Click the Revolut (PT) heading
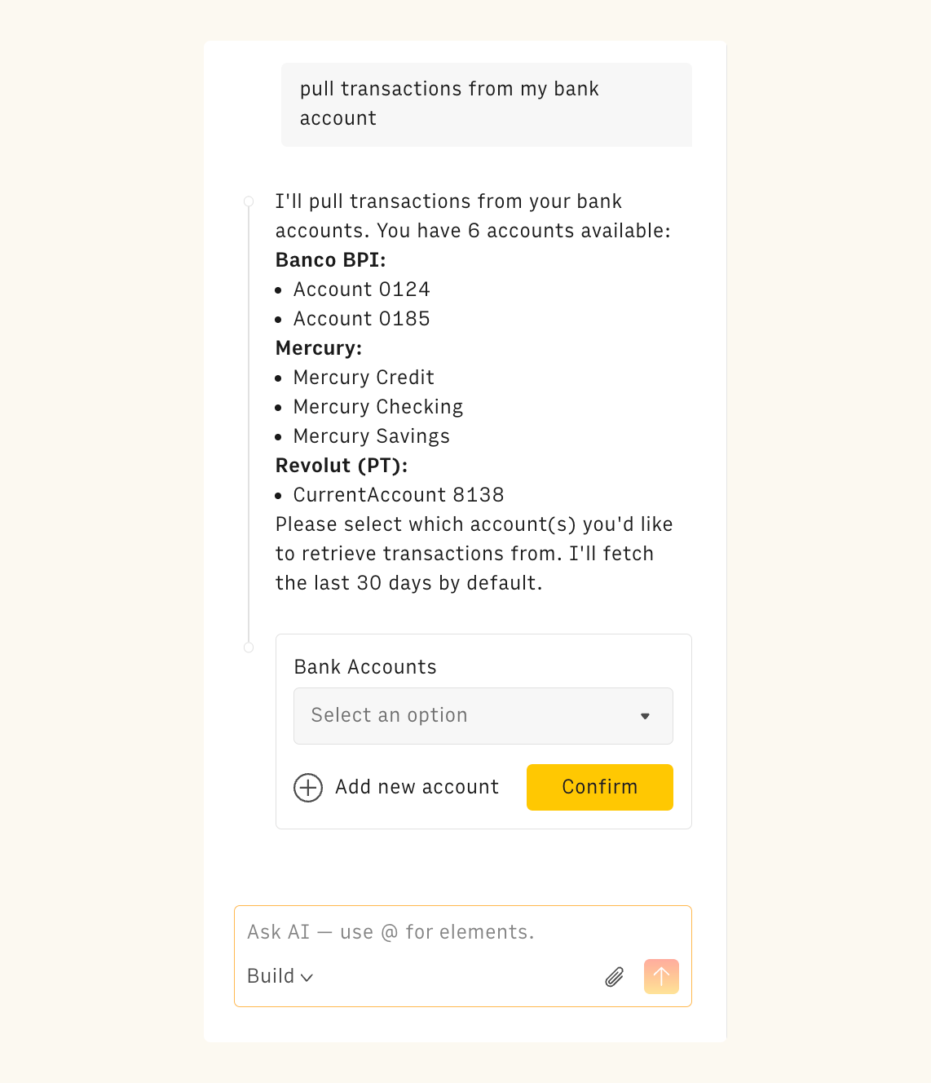The width and height of the screenshot is (931, 1083). (x=341, y=466)
